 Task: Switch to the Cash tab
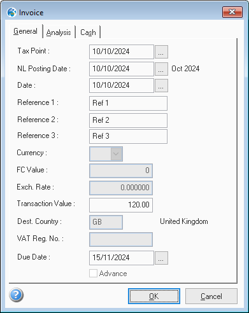pyautogui.click(x=88, y=32)
